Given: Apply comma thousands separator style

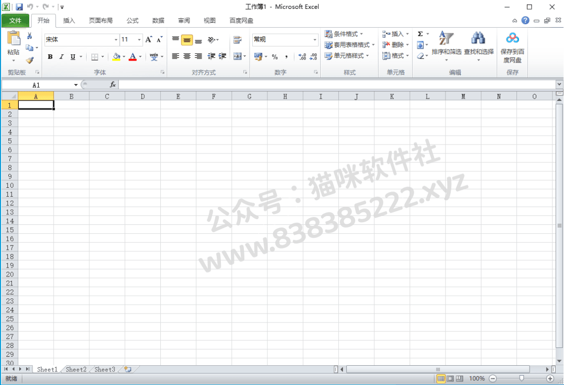Looking at the screenshot, I should tap(286, 56).
